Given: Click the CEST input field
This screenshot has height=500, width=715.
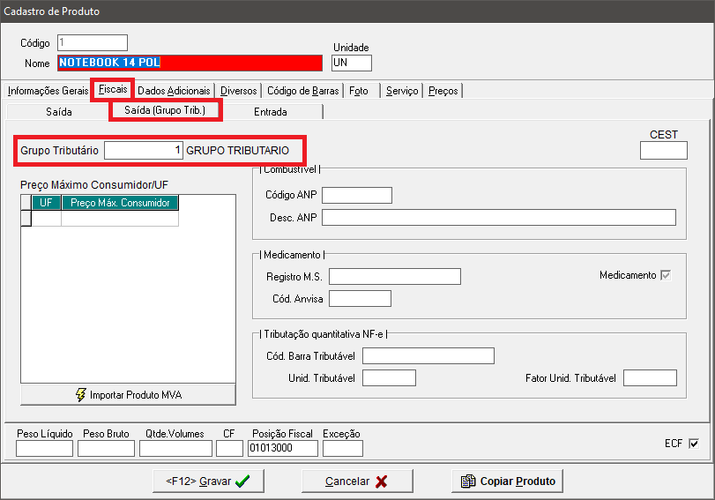Looking at the screenshot, I should point(663,151).
